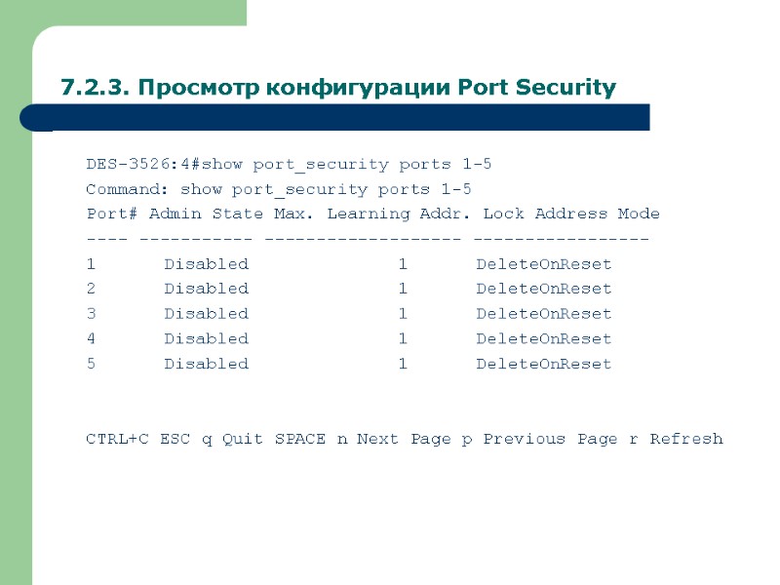
Task: Click the "Admin State" column header
Action: pyautogui.click(x=199, y=214)
